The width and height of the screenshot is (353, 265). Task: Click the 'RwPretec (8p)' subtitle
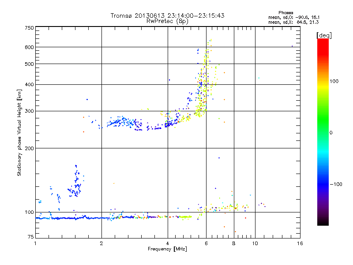click(167, 21)
